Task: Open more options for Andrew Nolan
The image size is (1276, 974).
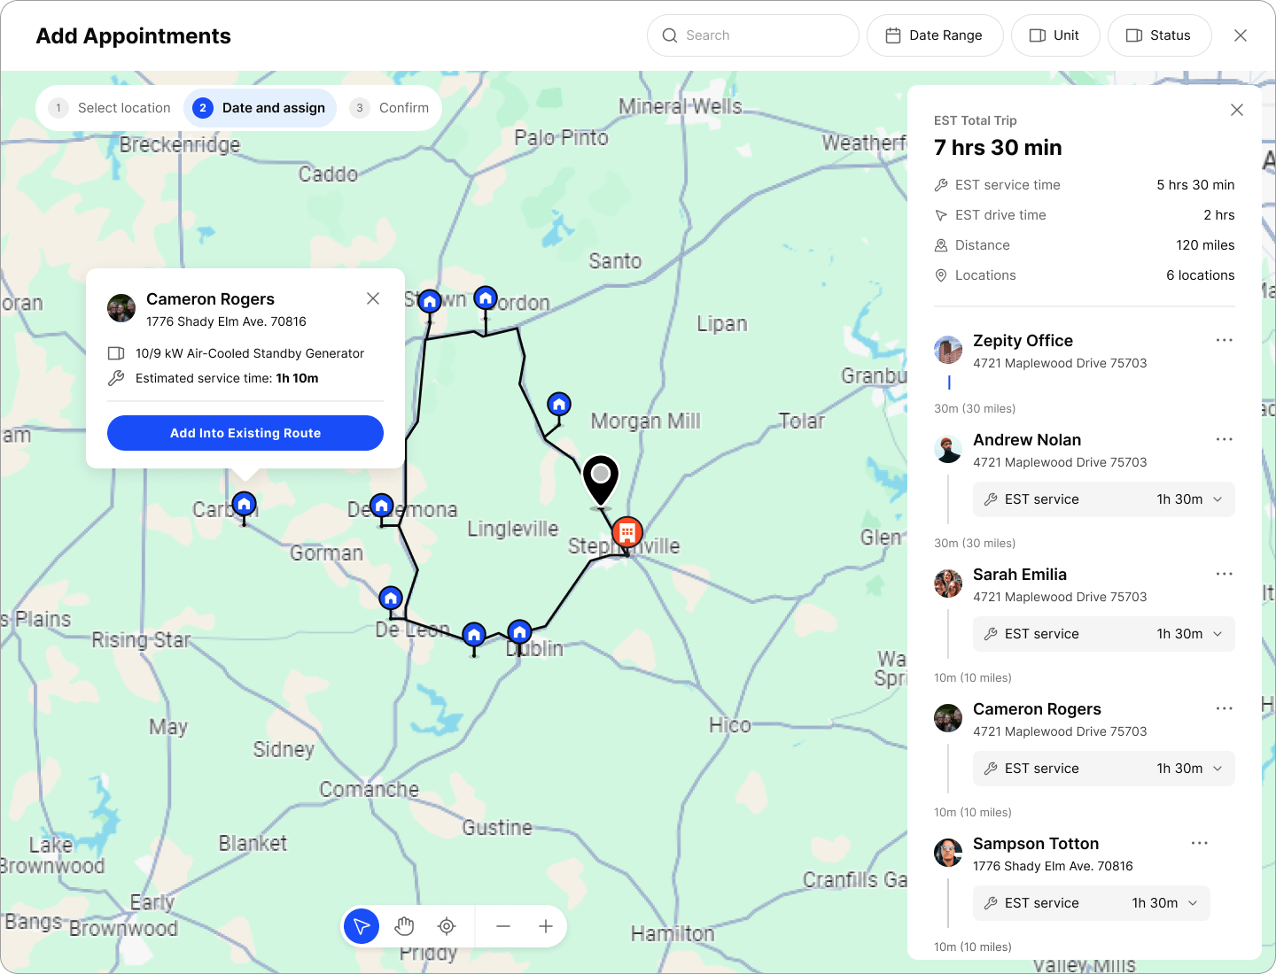Action: point(1224,440)
